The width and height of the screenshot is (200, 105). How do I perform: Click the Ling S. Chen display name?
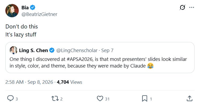click(x=33, y=50)
